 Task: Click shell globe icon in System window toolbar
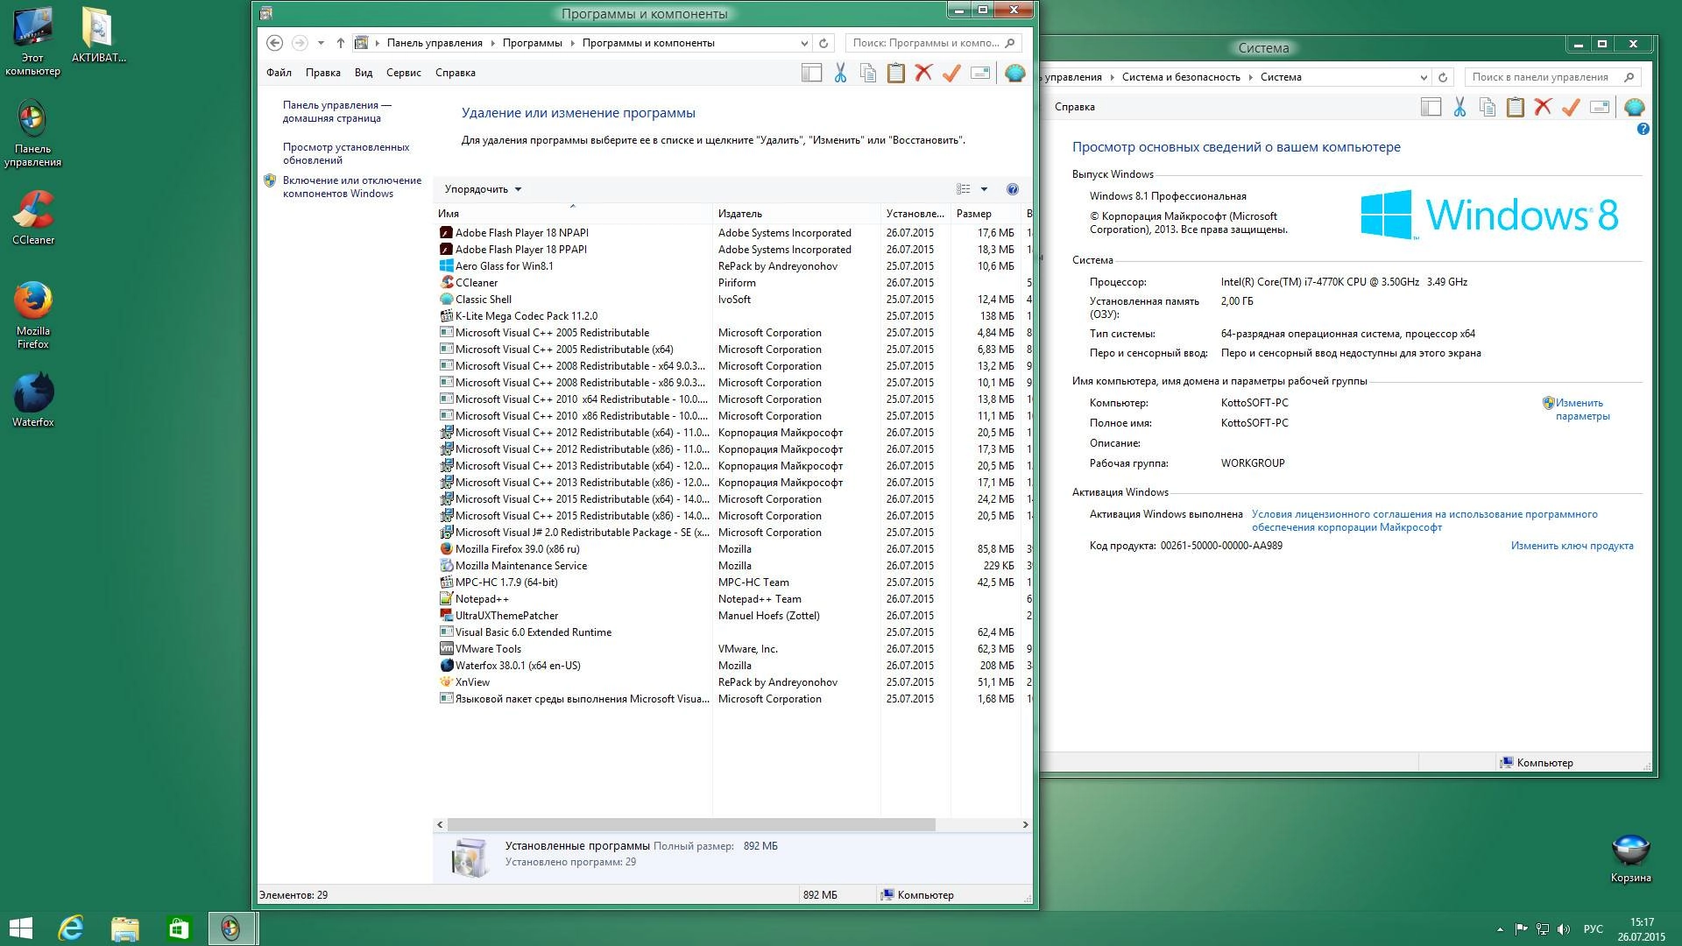point(1634,108)
